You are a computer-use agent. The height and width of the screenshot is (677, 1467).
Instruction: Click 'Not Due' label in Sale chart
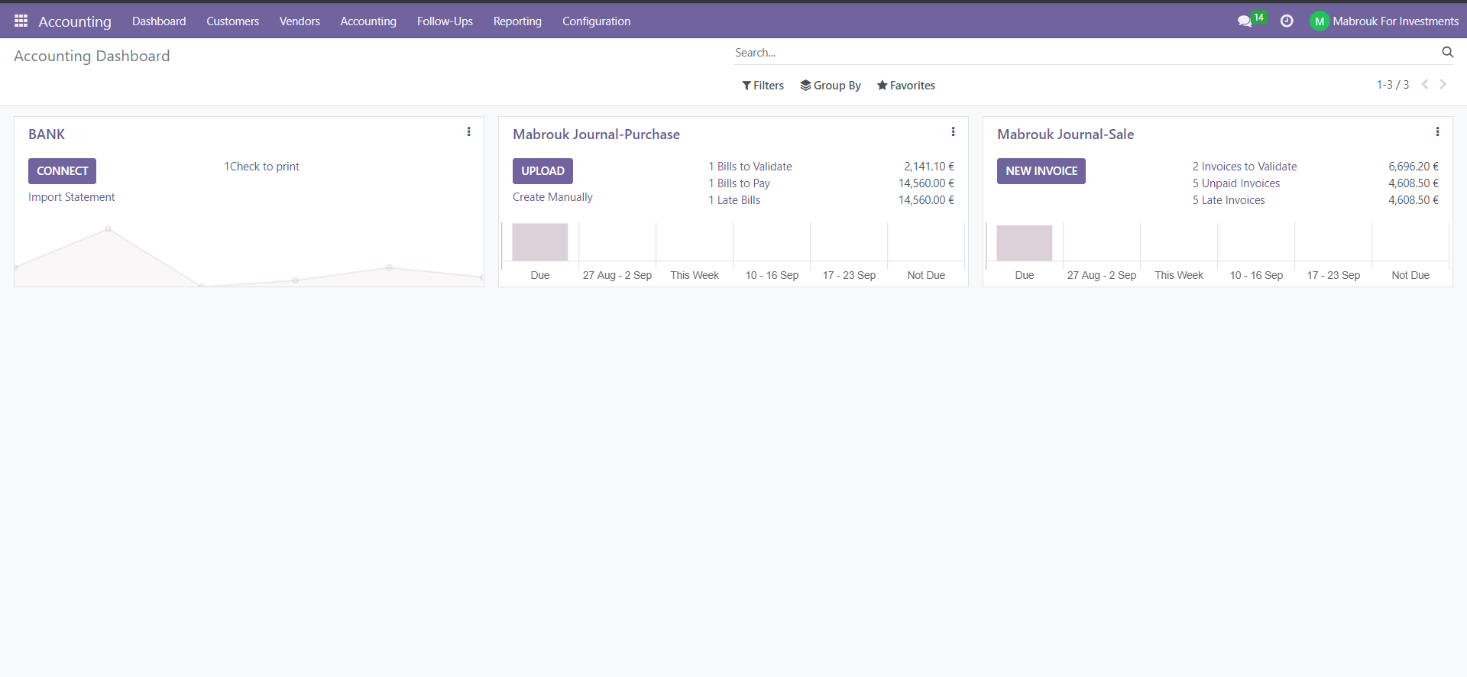[1410, 275]
